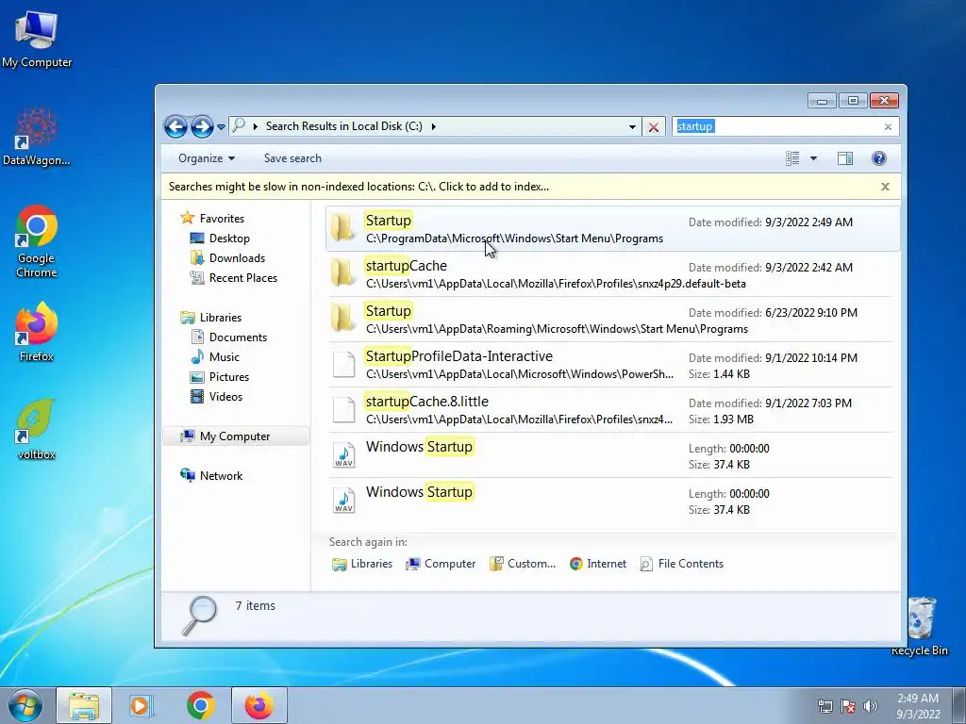Select startupCache folder result
966x724 pixels.
(611, 274)
